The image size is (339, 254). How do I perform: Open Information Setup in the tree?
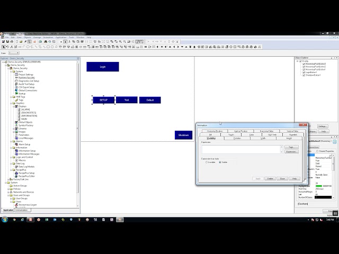pyautogui.click(x=27, y=151)
